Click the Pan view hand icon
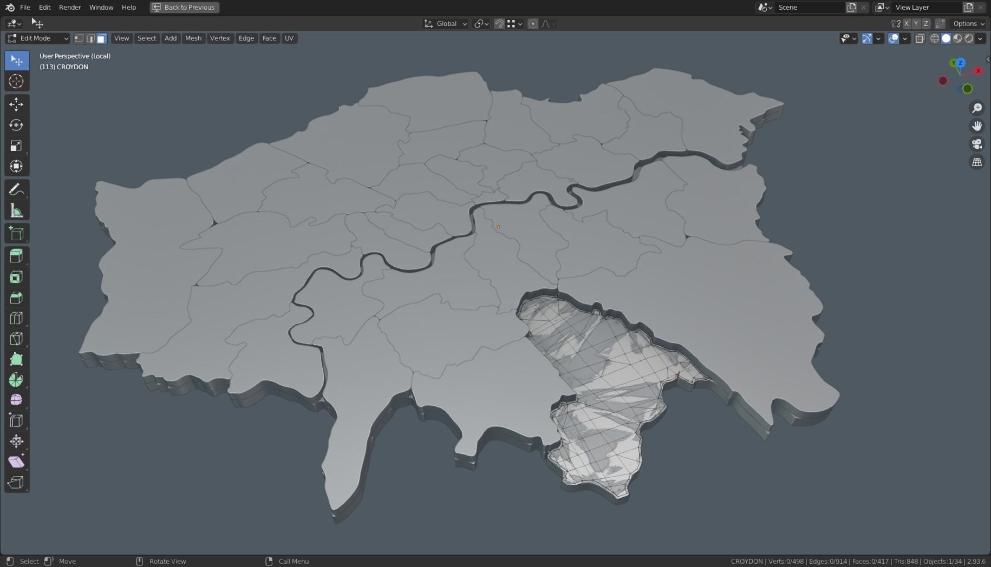The height and width of the screenshot is (567, 991). (x=977, y=126)
